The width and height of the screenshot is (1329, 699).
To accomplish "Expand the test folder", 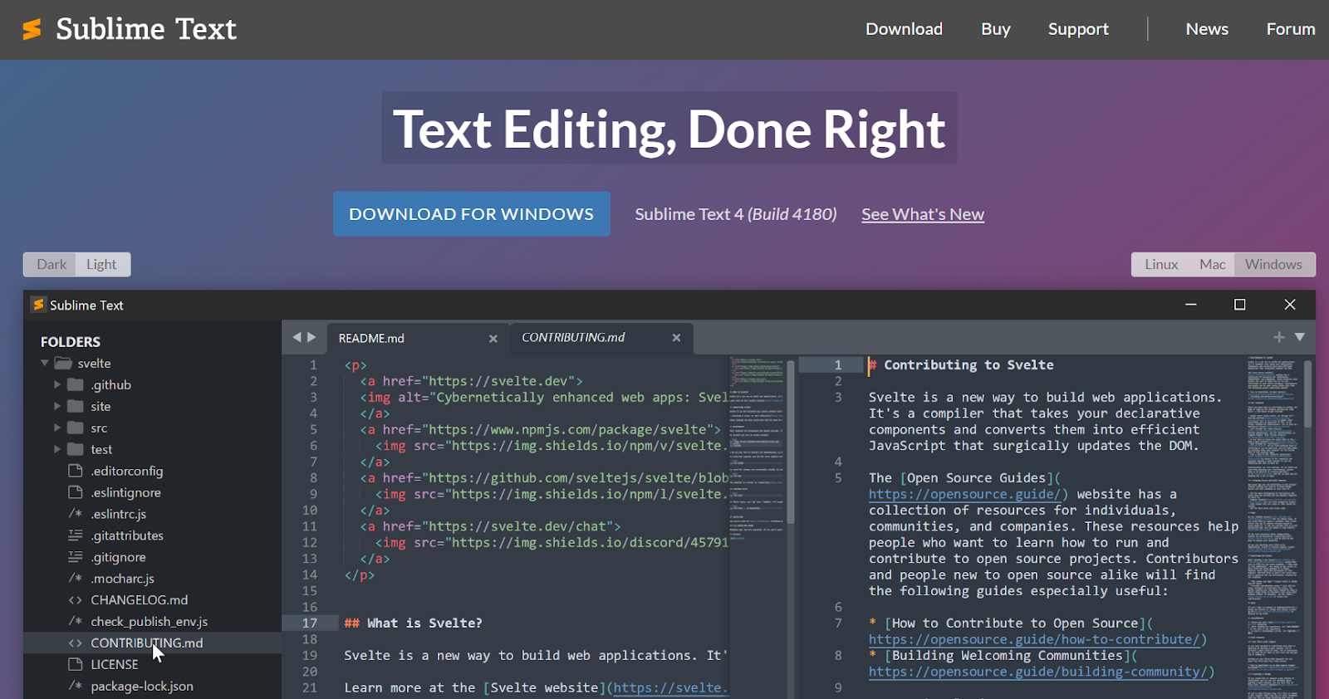I will (57, 449).
